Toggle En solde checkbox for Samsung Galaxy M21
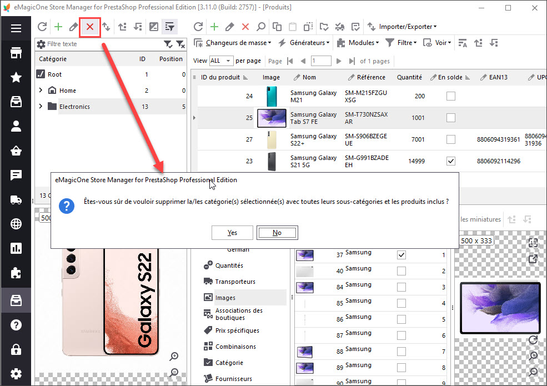 451,96
